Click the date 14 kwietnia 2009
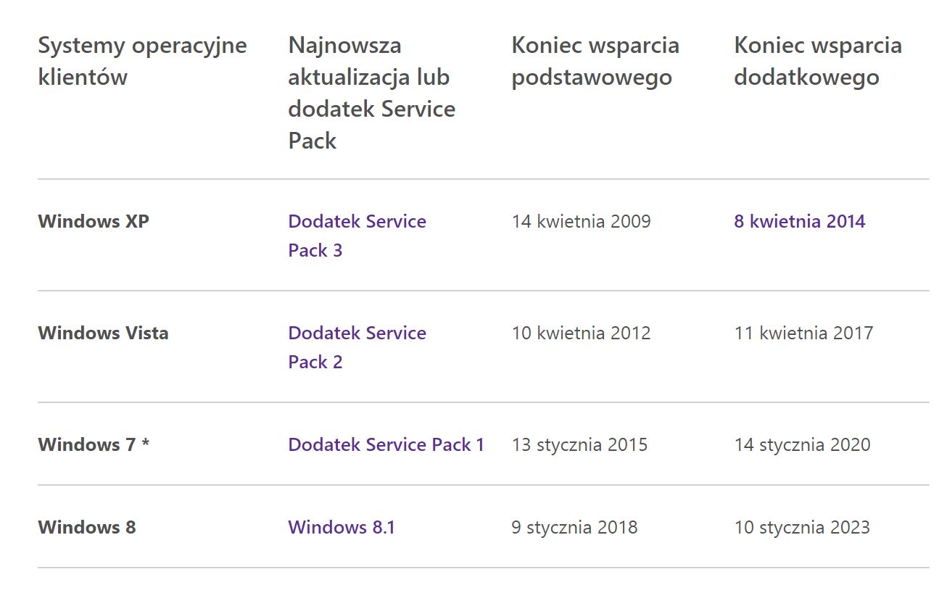The height and width of the screenshot is (593, 947). coord(581,221)
